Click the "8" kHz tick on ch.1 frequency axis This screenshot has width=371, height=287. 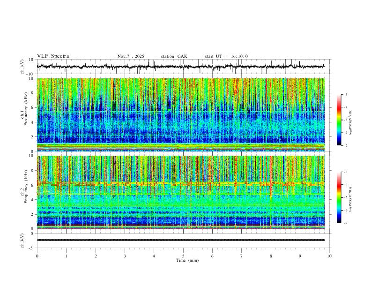33,93
